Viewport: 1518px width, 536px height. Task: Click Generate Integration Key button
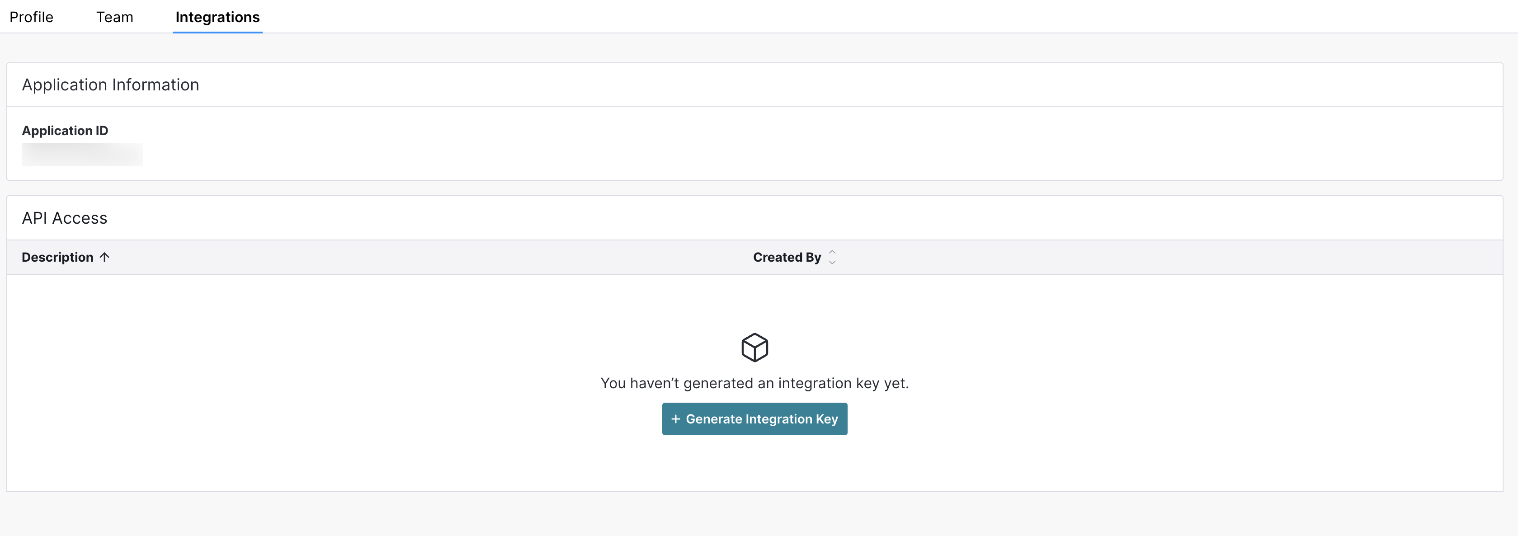754,419
